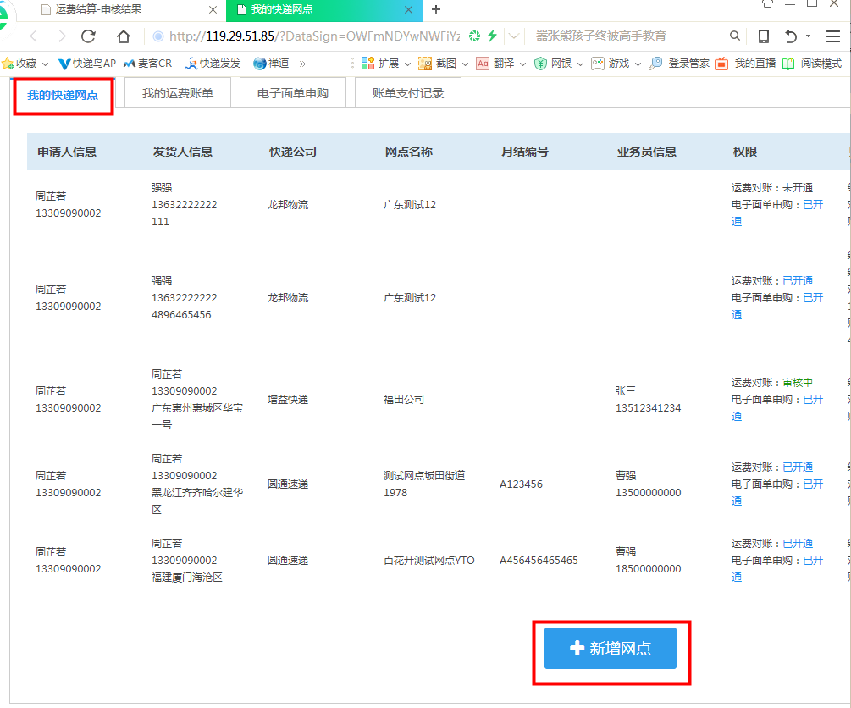This screenshot has height=708, width=851.
Task: Close the 我的快递网点 browser tab
Action: (x=408, y=10)
